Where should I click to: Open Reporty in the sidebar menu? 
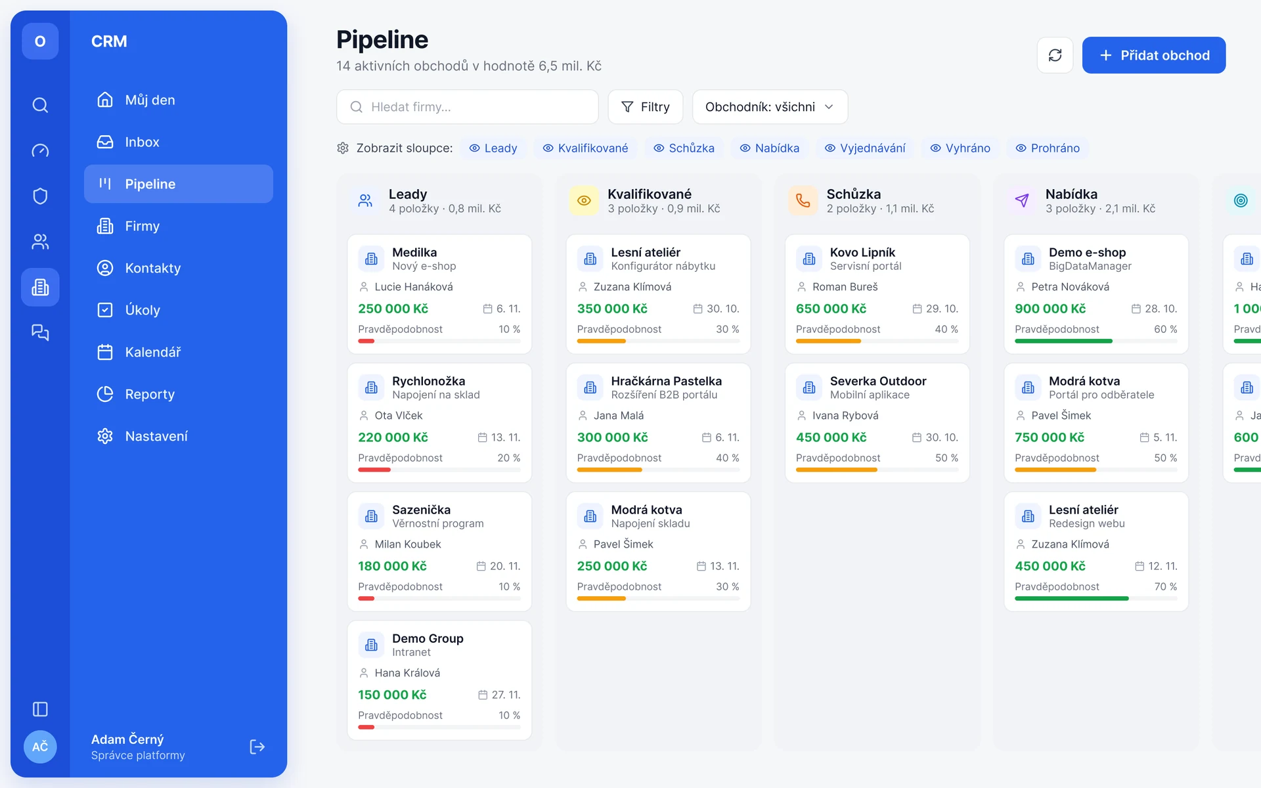[x=179, y=394]
